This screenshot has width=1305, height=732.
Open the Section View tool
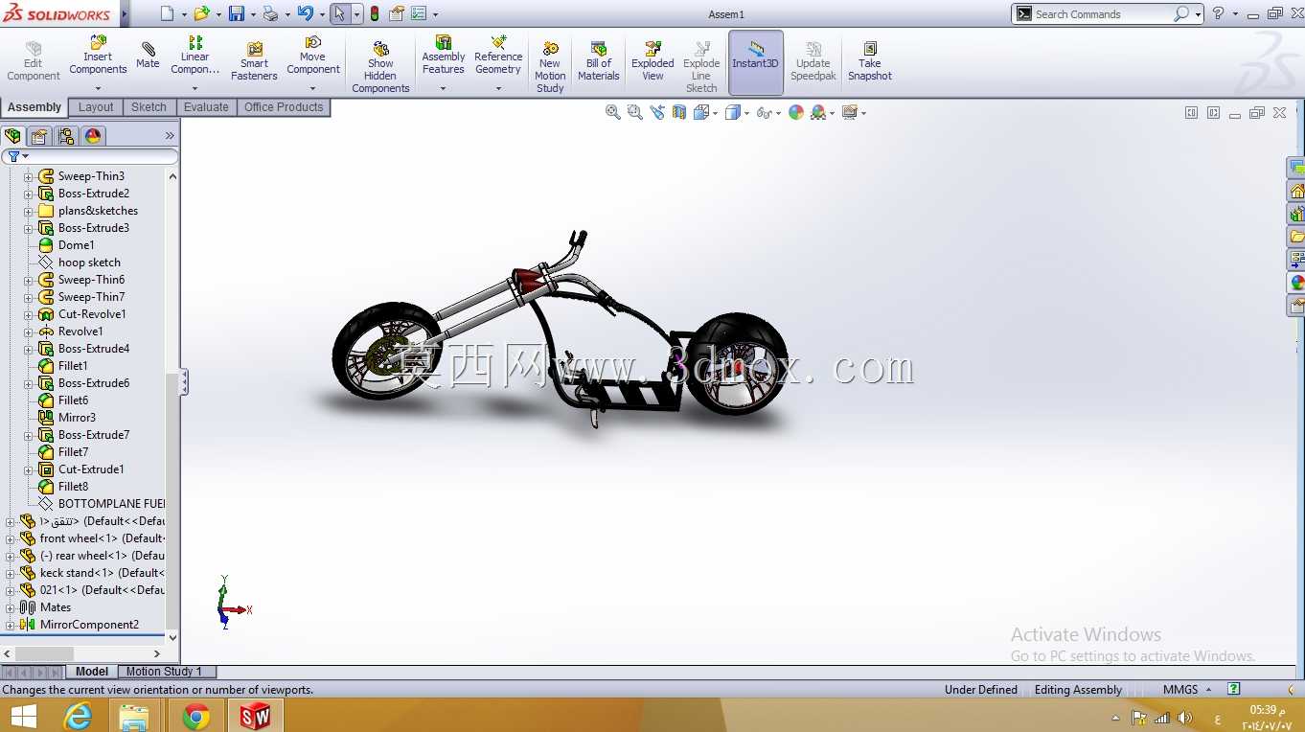click(x=678, y=112)
